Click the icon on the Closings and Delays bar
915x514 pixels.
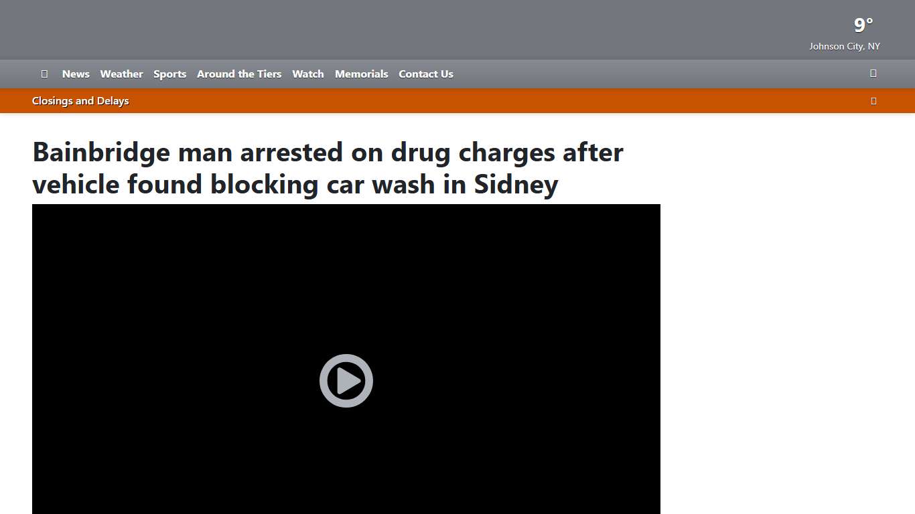(873, 100)
